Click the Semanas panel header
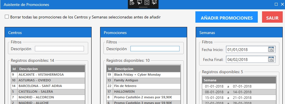The height and width of the screenshot is (104, 285). [239, 33]
